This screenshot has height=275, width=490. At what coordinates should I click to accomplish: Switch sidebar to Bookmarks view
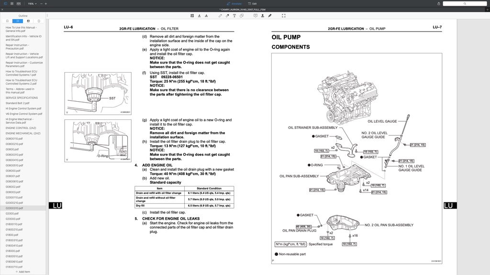tap(7, 21)
